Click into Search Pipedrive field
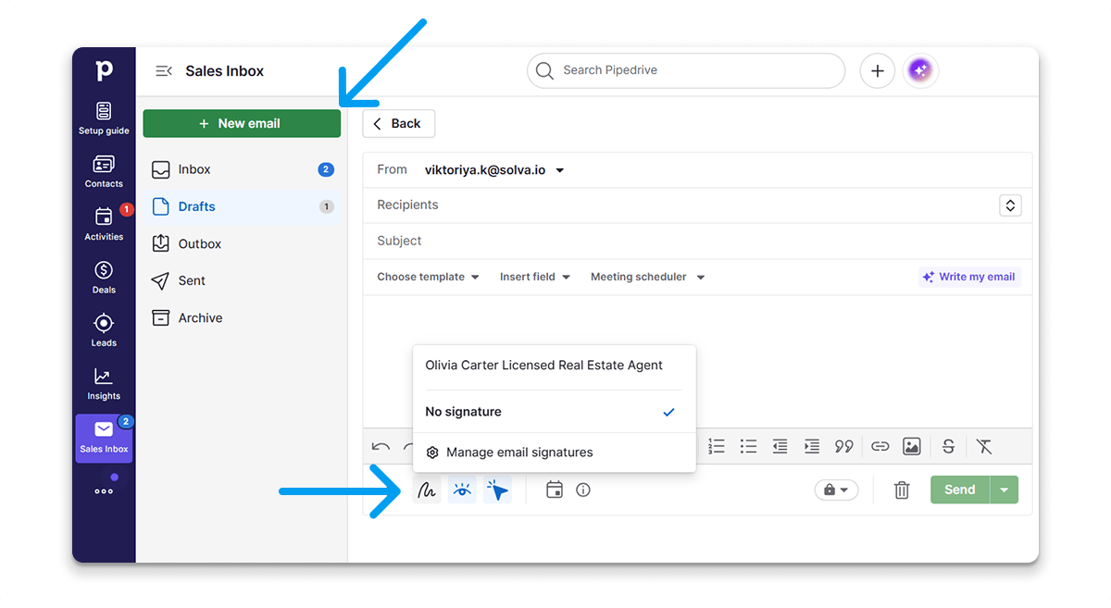 coord(686,71)
